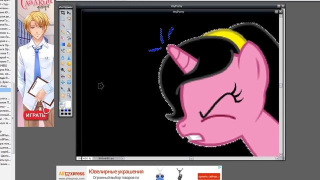
Task: Select the Pinch tool
Action: click(x=69, y=82)
